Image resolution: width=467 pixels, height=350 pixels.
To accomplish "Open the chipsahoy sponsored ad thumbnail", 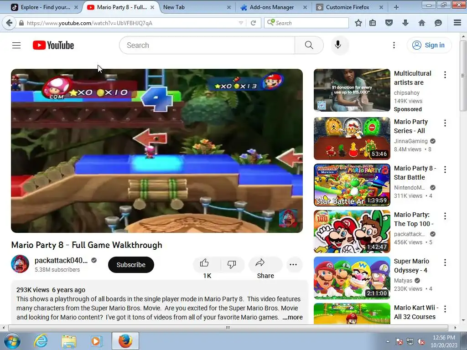I will coord(352,90).
